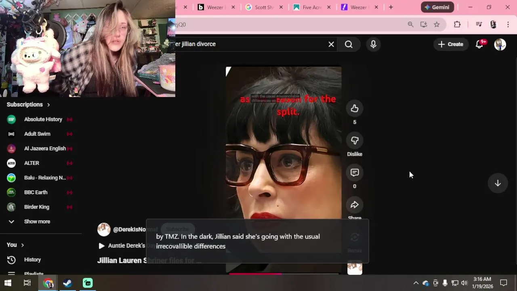Expand Subscriptions section header

coord(28,104)
